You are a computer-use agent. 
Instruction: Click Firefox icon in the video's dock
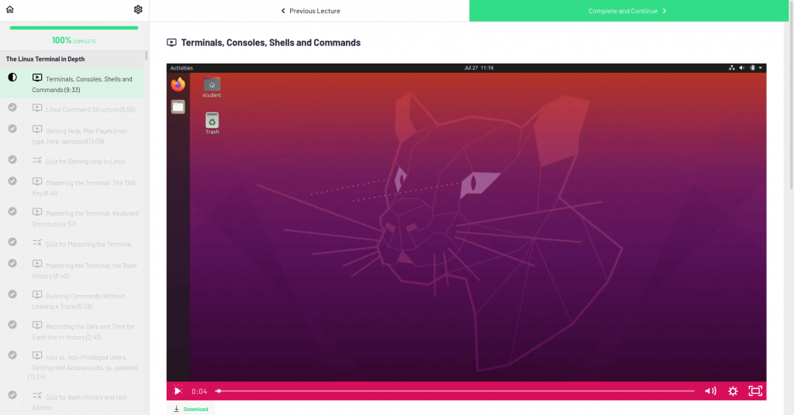pyautogui.click(x=178, y=84)
